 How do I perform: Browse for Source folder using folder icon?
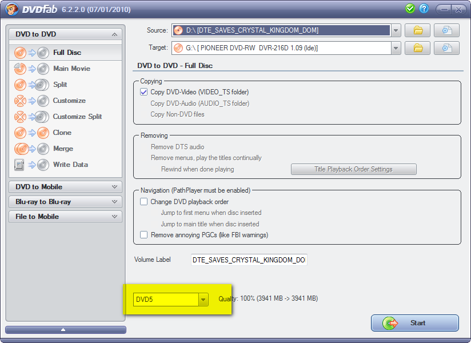coord(417,30)
